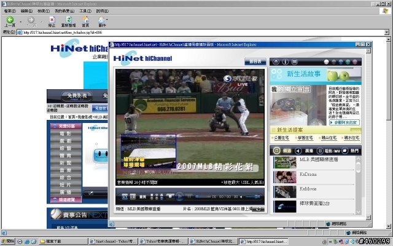Click the 參觀阿良的家 button in the ad

click(344, 122)
